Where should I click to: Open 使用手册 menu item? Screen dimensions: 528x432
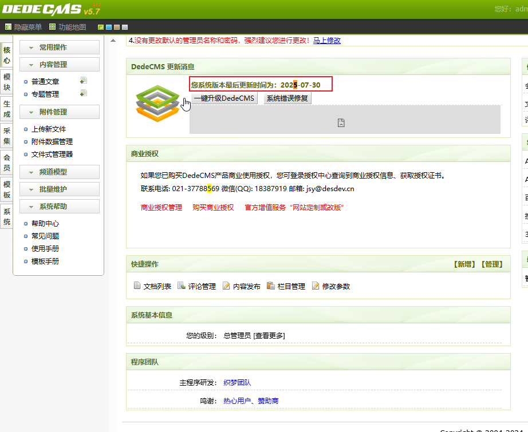45,249
